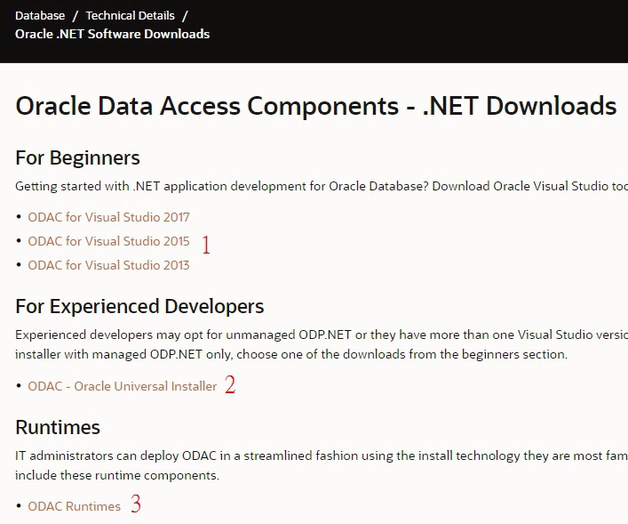Open ODAC for Visual Studio 2017 link
The image size is (628, 524).
click(108, 217)
